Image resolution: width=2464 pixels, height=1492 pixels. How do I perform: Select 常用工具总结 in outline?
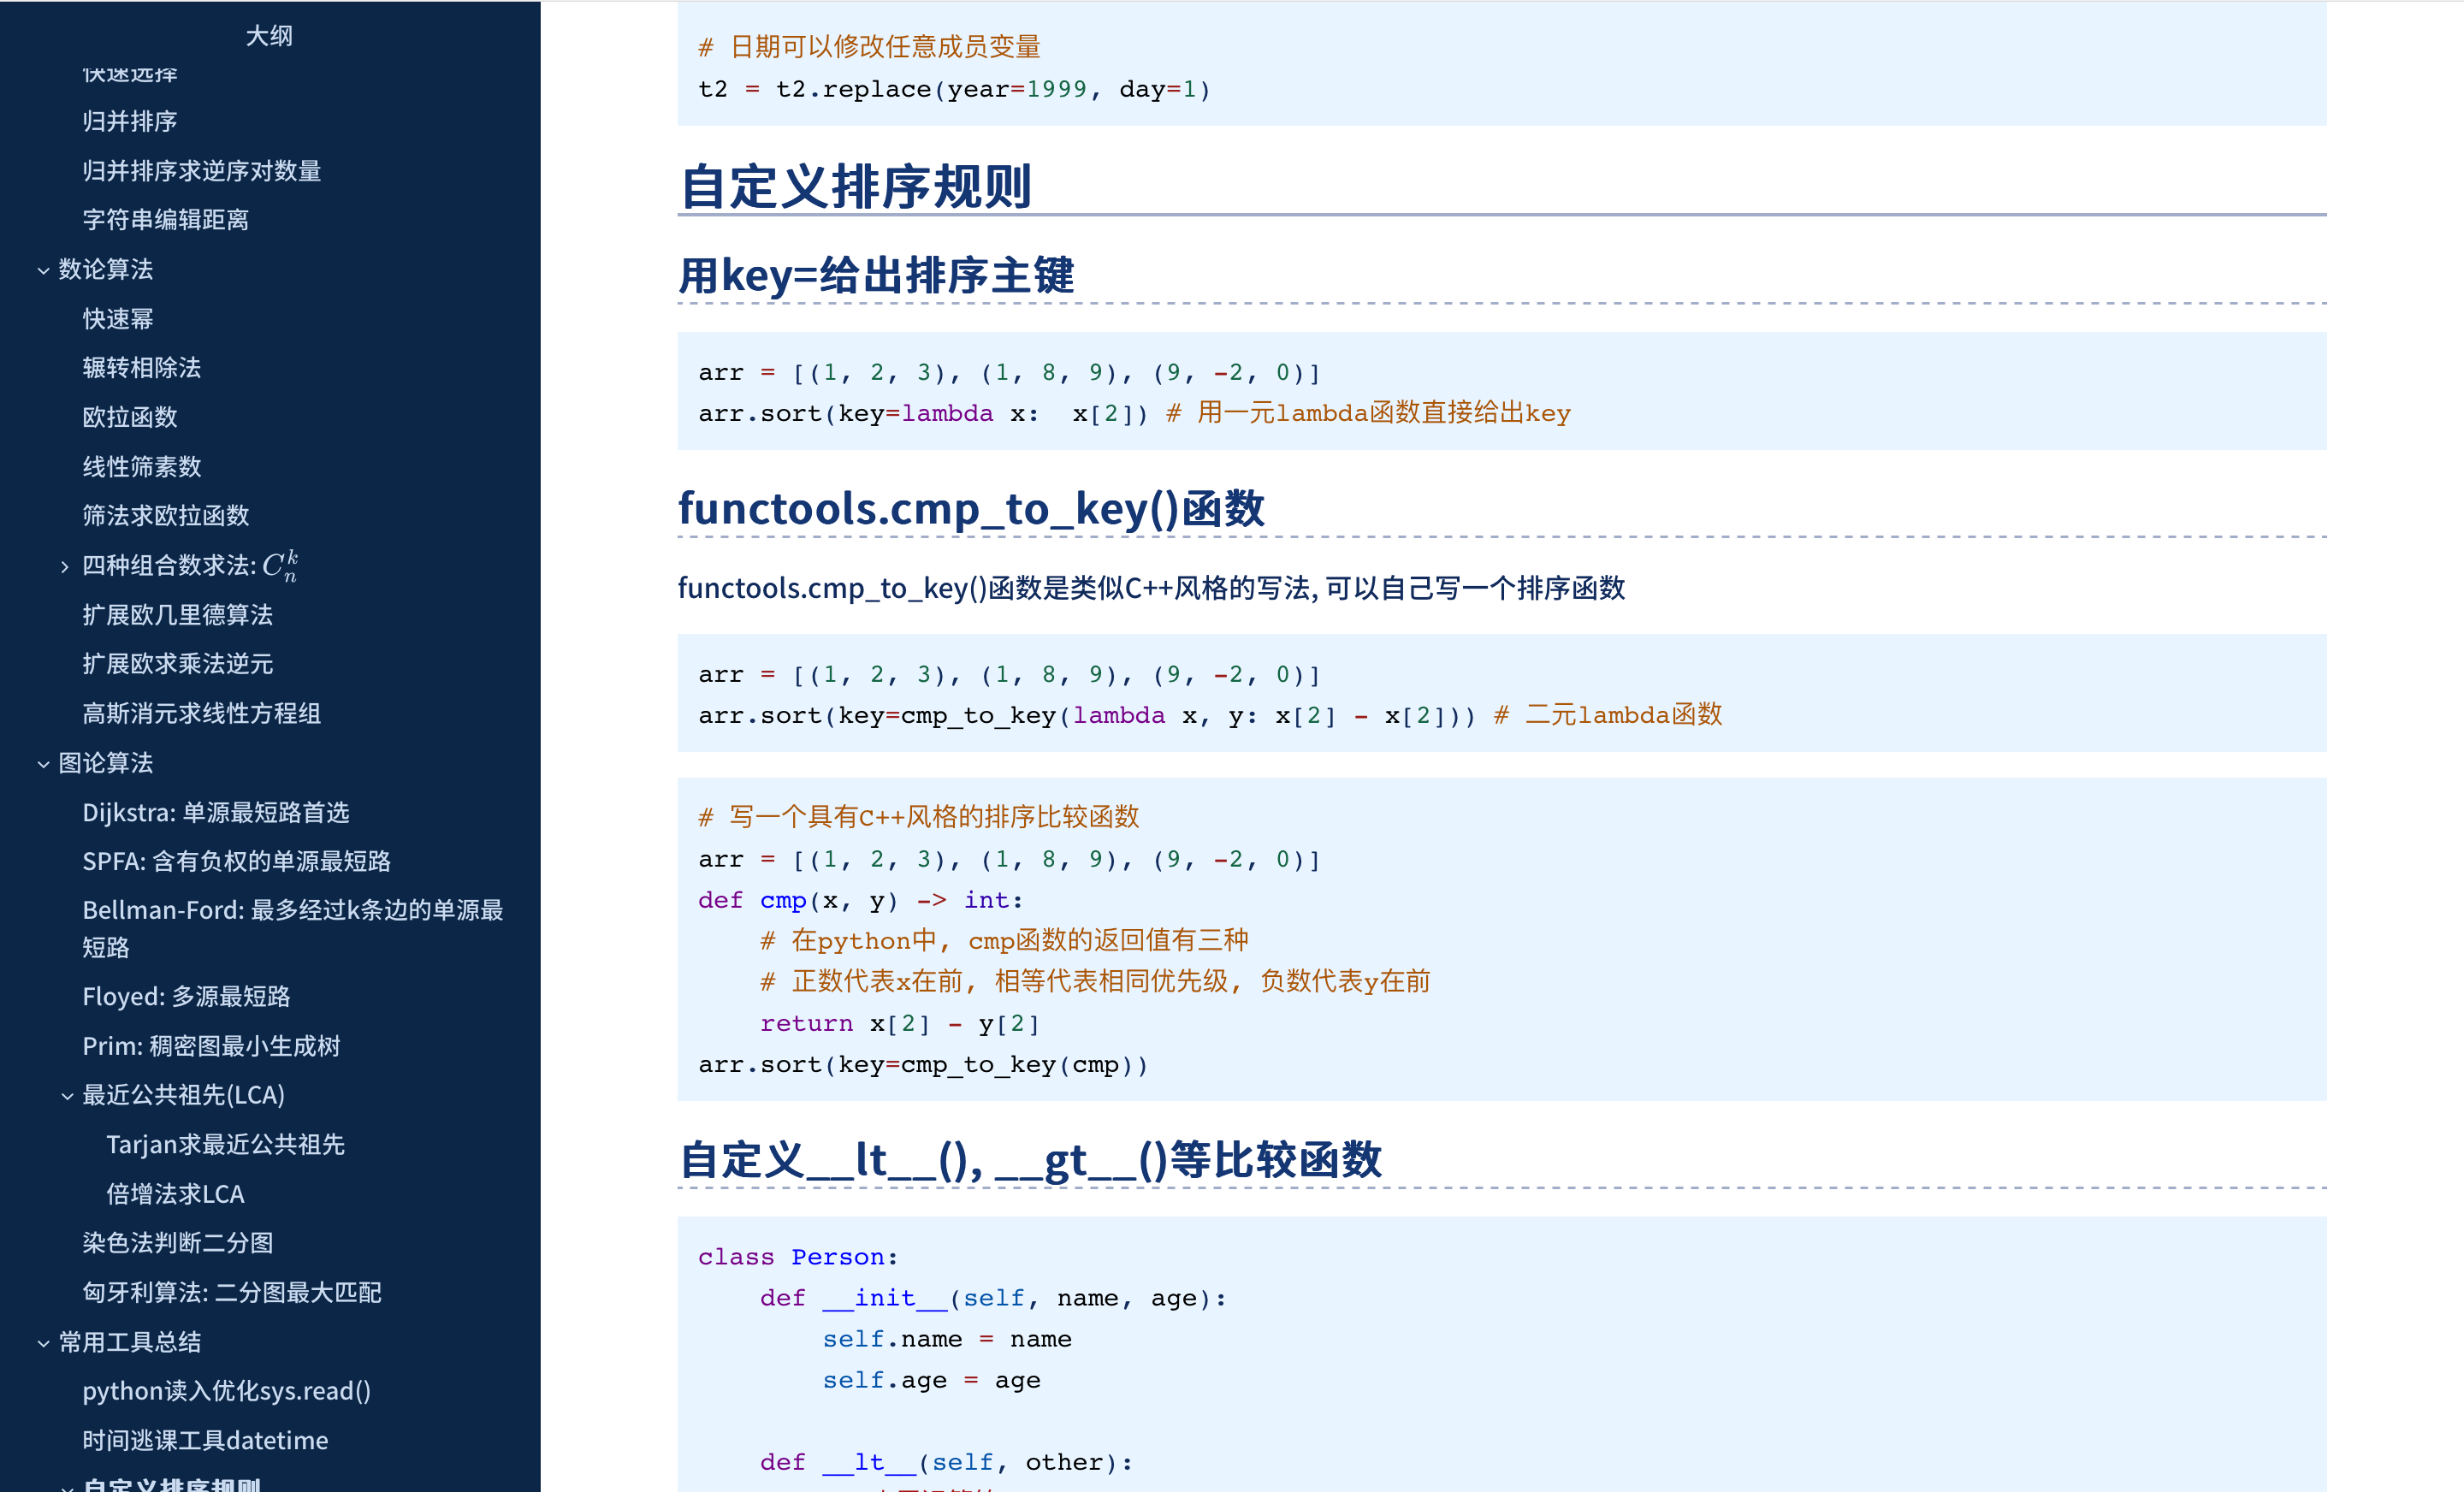pos(130,1342)
